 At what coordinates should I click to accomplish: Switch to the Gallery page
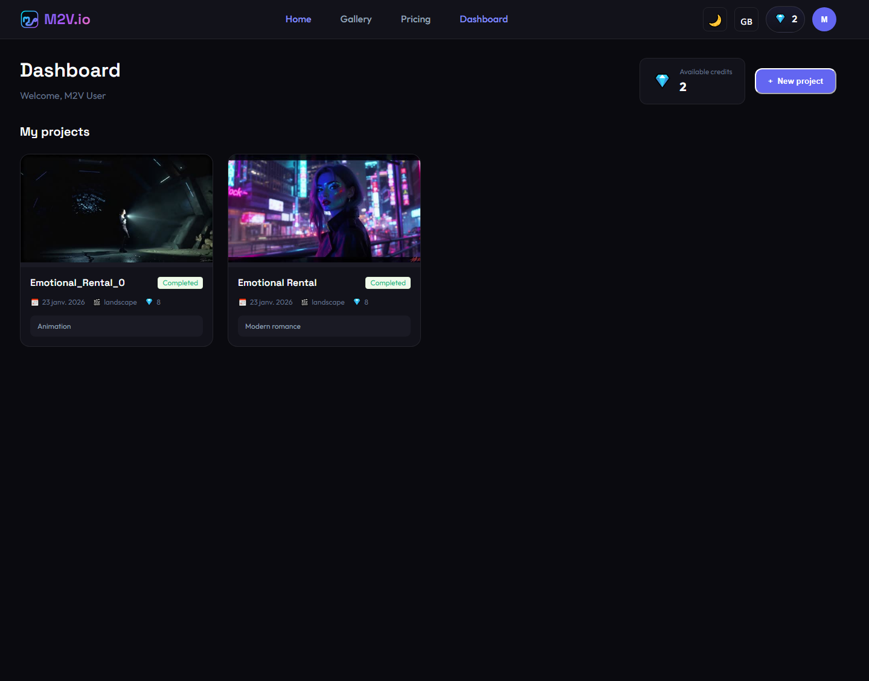pos(356,19)
